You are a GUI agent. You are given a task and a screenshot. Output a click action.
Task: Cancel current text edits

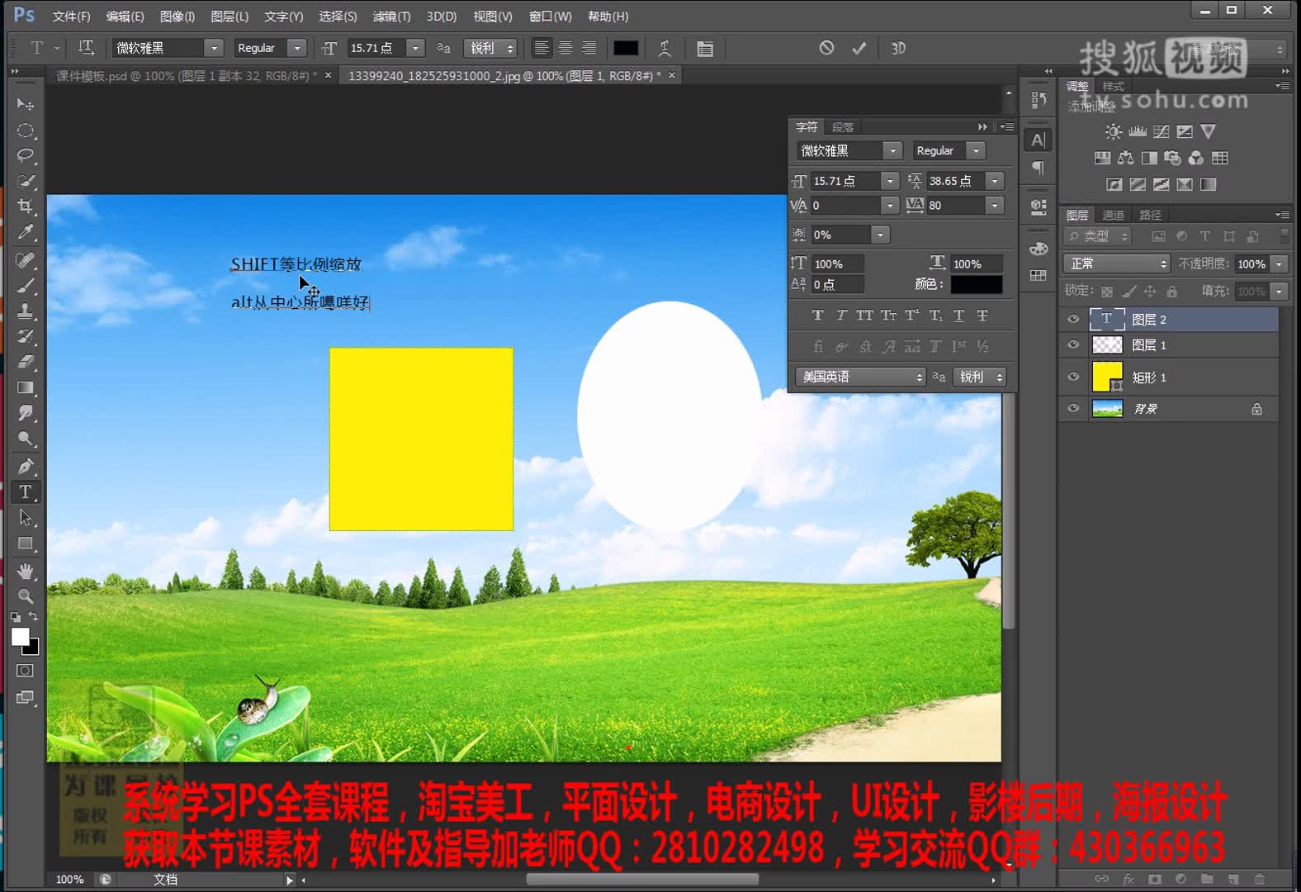coord(826,48)
